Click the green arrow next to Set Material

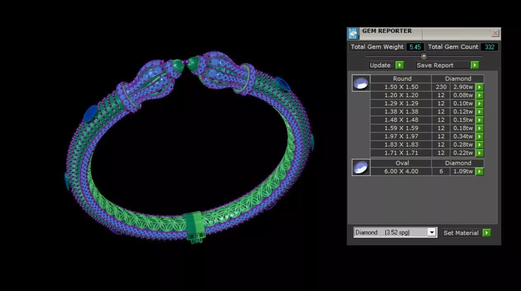click(486, 233)
